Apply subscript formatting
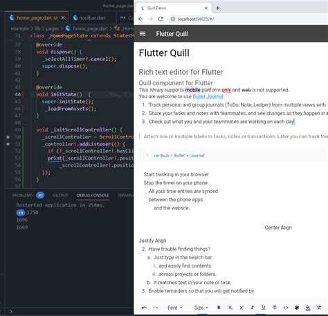This screenshot has width=328, height=316. pos(230,308)
